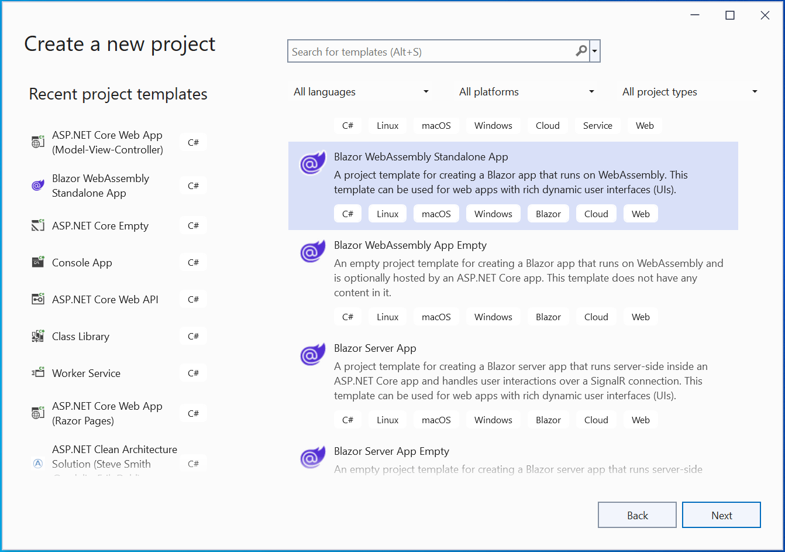This screenshot has width=785, height=552.
Task: Click the Class Library template icon
Action: (x=38, y=336)
